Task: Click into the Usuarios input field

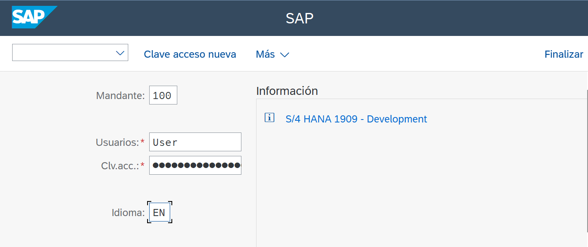Action: [195, 142]
